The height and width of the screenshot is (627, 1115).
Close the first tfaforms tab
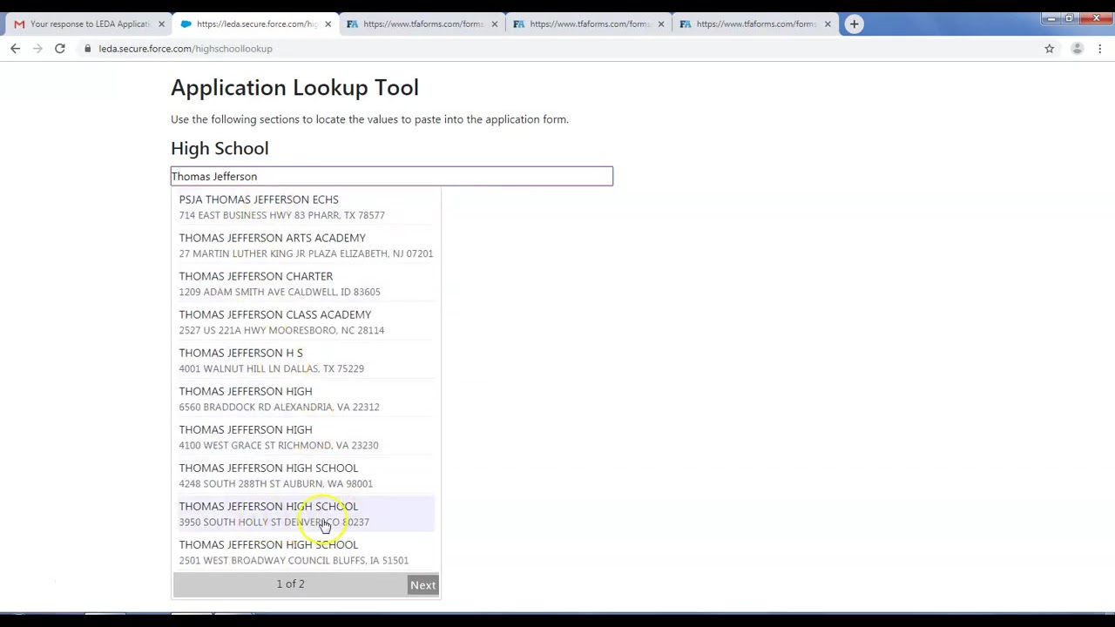point(494,24)
